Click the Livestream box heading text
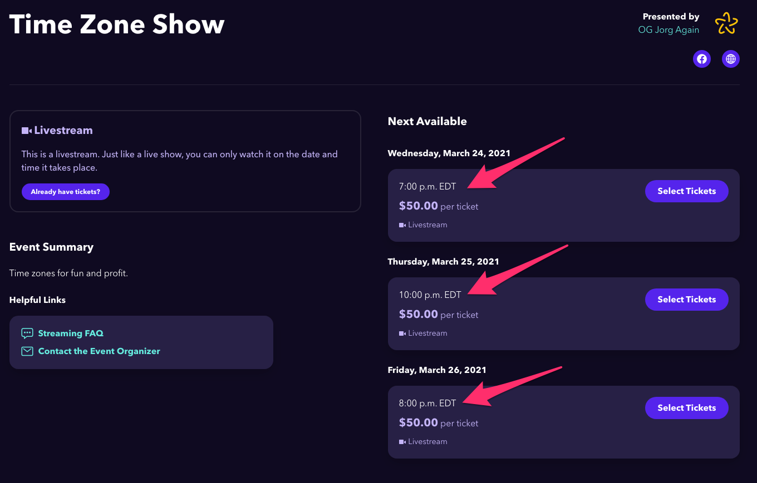This screenshot has height=483, width=757. [x=63, y=131]
